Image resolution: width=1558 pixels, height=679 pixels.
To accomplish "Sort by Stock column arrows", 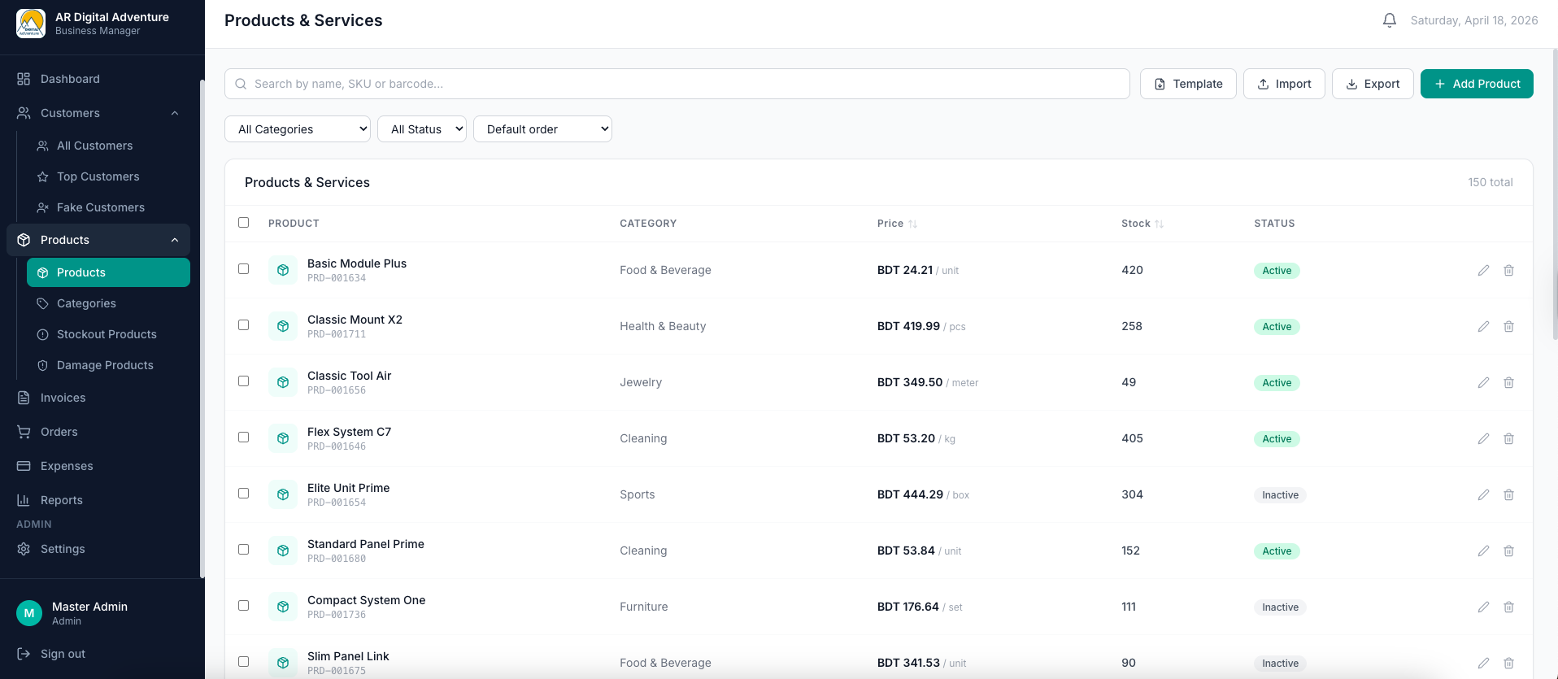I will 1159,224.
